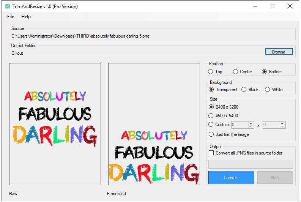Choose the Black background option
301x202 pixels.
tap(250, 90)
